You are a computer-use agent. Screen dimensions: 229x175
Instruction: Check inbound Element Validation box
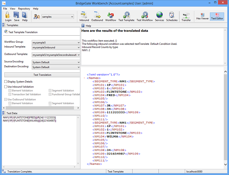click(x=10, y=90)
